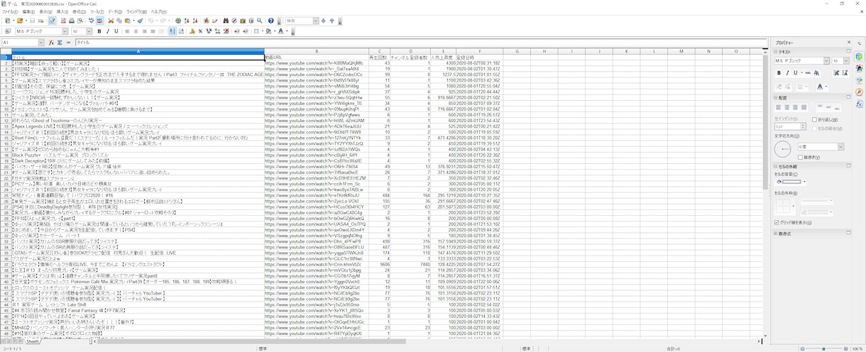
Task: Click the Edit File mode icon
Action: tap(53, 21)
